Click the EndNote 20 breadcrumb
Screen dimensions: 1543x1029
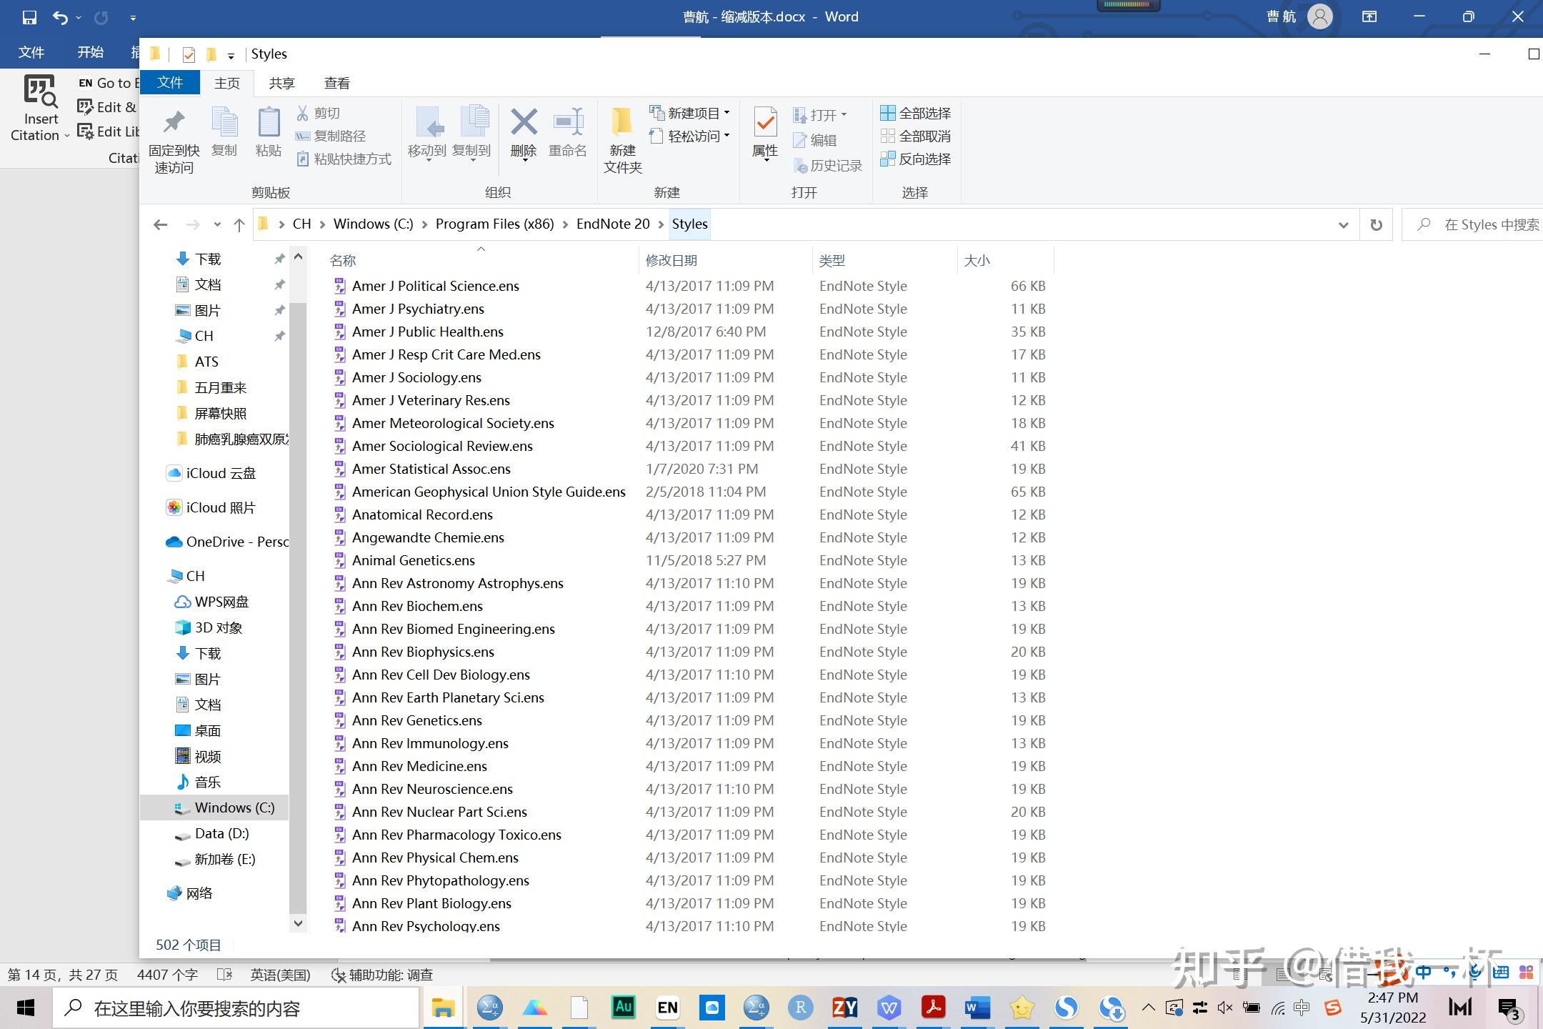613,224
